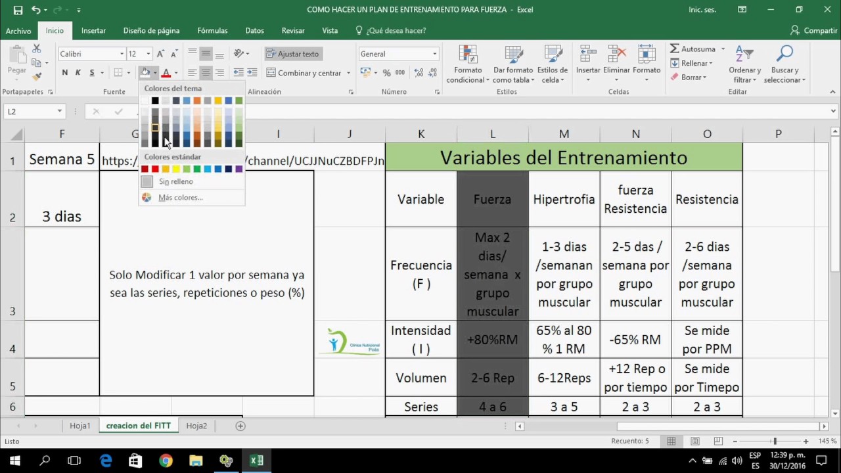
Task: Click the zoom slider handle
Action: pos(775,441)
